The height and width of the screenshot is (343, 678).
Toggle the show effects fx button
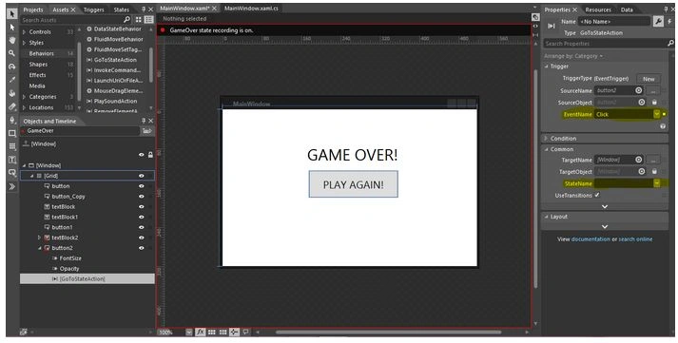pos(201,333)
